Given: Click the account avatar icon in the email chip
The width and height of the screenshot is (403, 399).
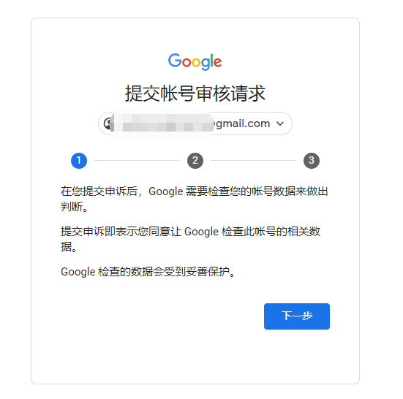Looking at the screenshot, I should (108, 123).
